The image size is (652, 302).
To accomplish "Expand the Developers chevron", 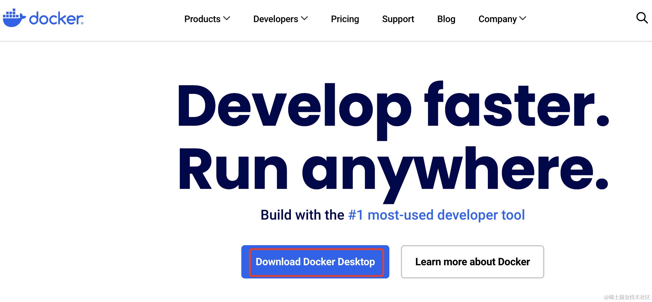I will click(x=304, y=18).
